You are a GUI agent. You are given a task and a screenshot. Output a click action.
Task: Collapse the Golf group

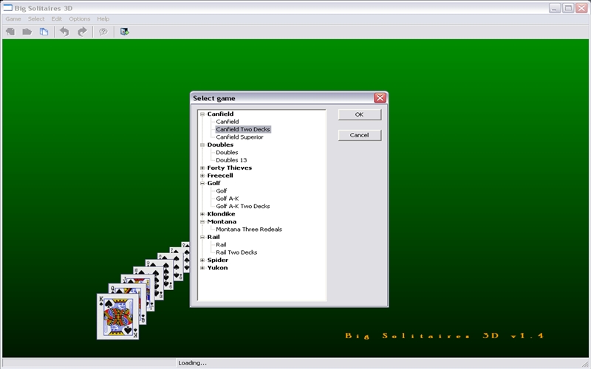click(x=202, y=183)
